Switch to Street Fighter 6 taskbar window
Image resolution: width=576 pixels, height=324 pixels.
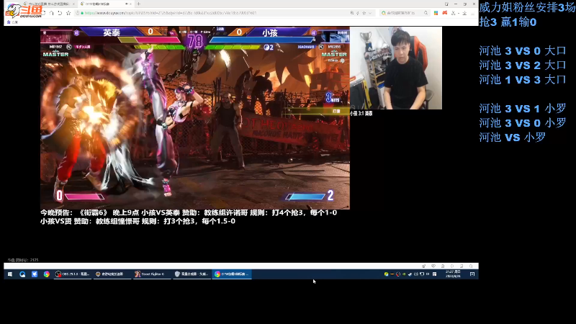pyautogui.click(x=151, y=274)
